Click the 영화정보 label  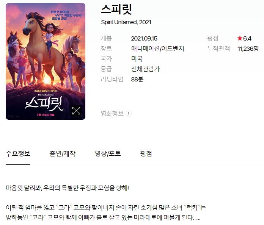coord(112,114)
